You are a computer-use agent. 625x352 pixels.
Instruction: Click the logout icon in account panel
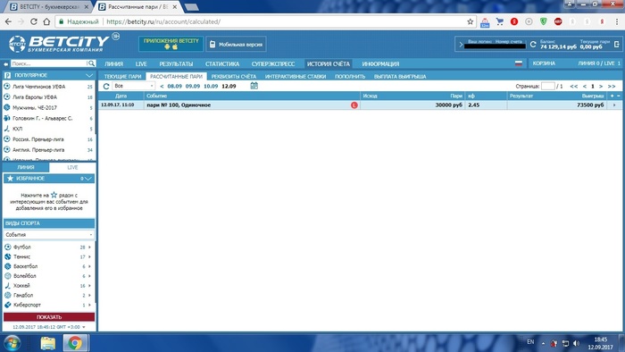click(616, 45)
